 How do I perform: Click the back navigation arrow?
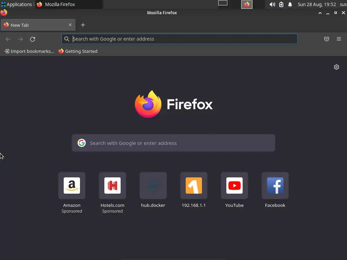8,39
